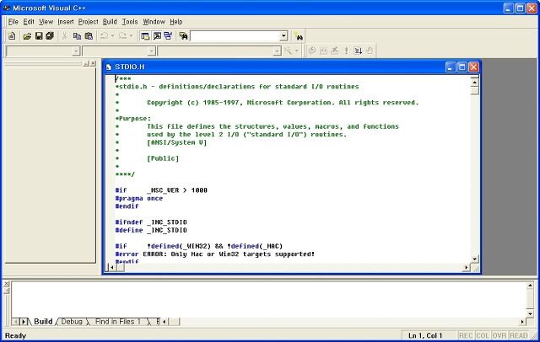Click the output tabs scroll-right arrow
Viewport: 540px width, 342px height.
[24, 322]
